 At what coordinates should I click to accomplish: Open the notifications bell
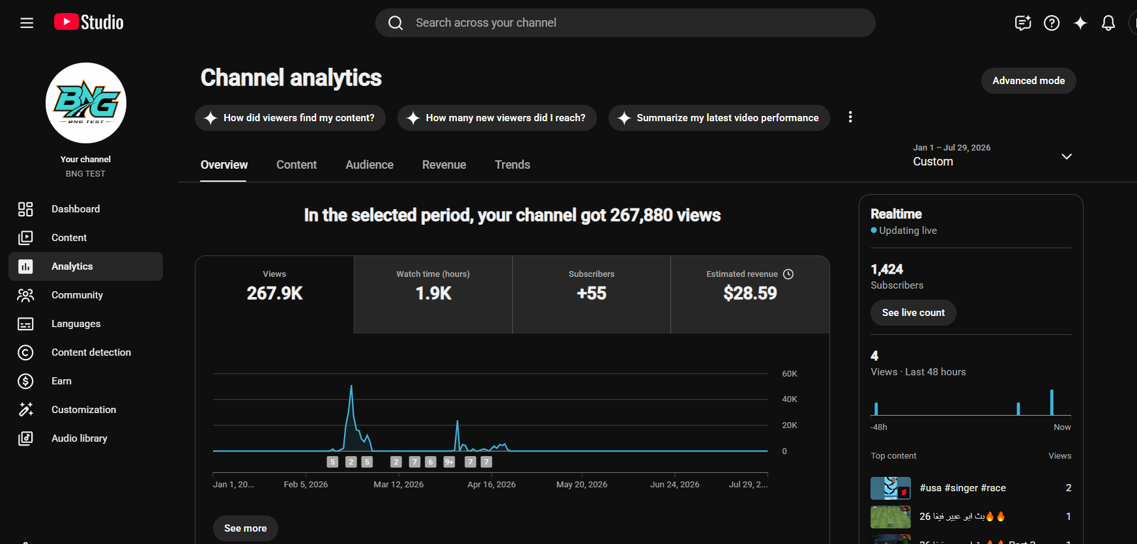[x=1108, y=23]
